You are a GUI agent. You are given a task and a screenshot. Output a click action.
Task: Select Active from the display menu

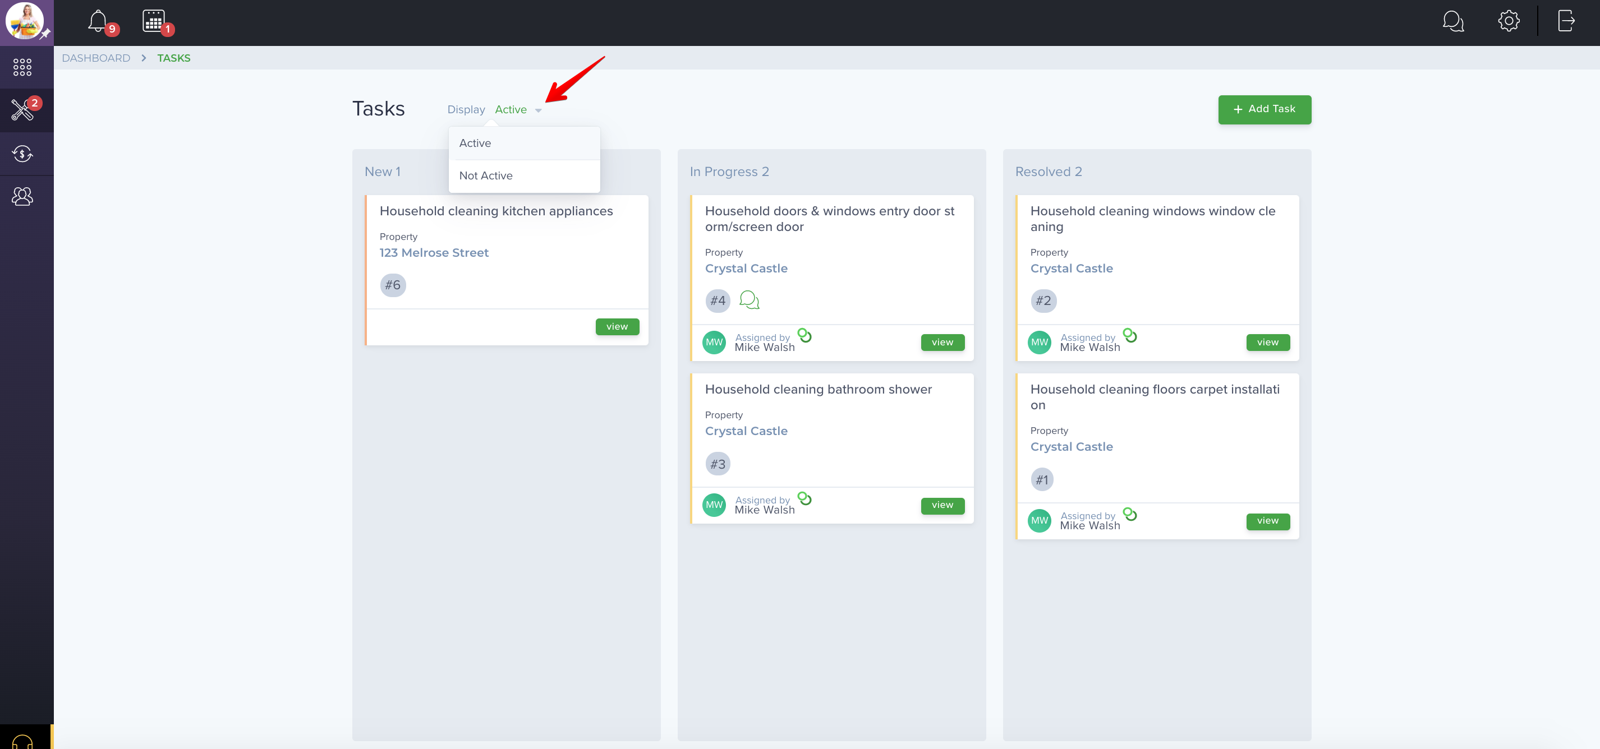(524, 144)
